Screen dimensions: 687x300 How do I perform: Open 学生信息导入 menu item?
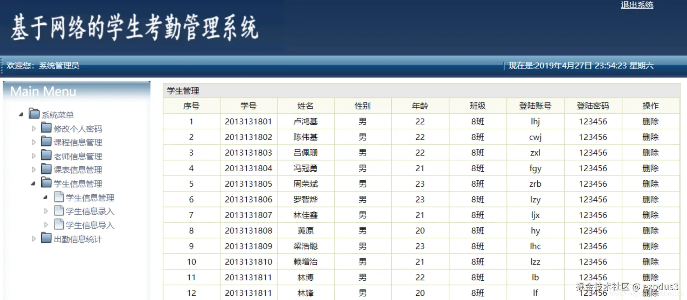[90, 225]
